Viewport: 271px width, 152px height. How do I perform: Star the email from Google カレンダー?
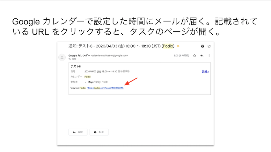(x=194, y=56)
